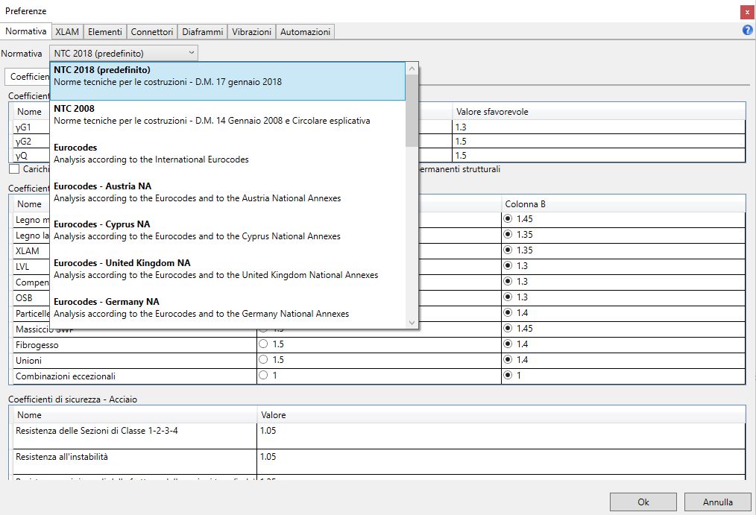Open the help question mark icon
The width and height of the screenshot is (756, 515).
(x=747, y=31)
